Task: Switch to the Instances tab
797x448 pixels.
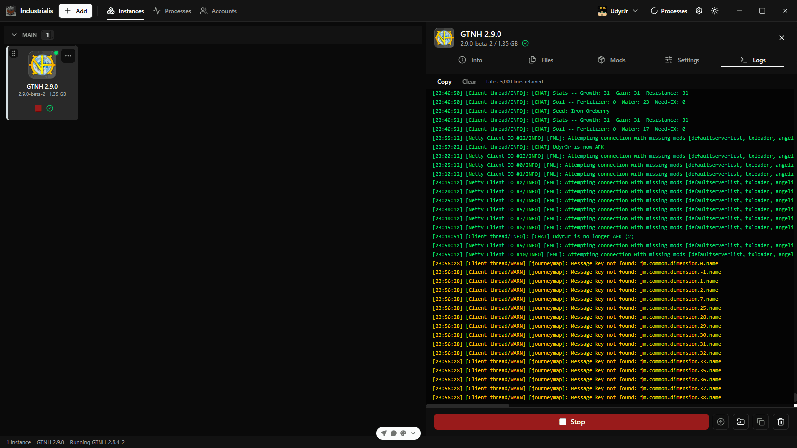Action: coord(125,11)
